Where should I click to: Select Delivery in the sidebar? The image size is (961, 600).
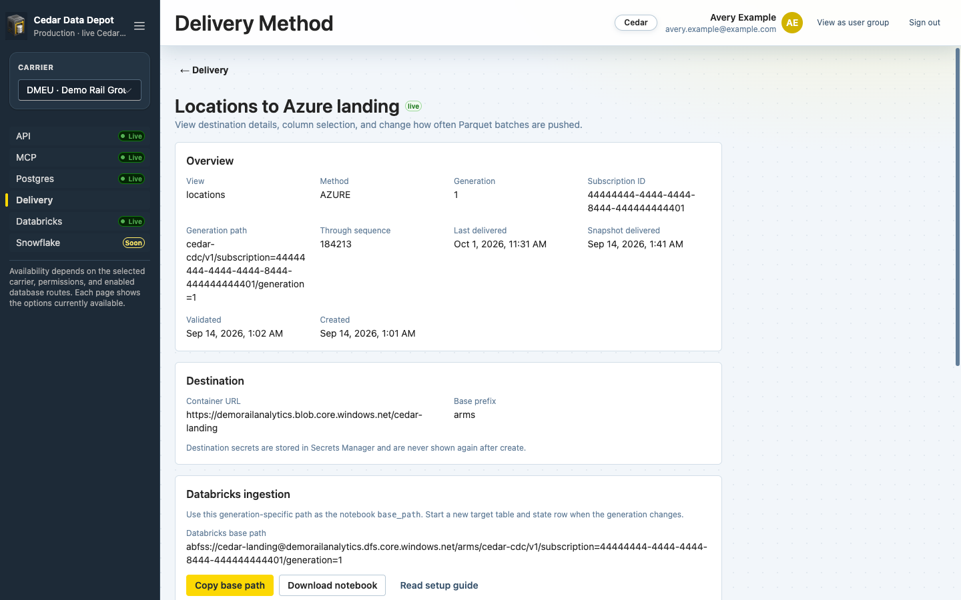(x=79, y=200)
